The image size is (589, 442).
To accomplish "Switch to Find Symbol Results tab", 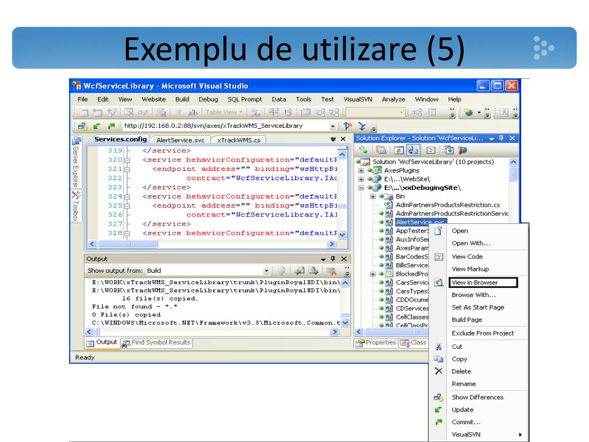I will pos(156,342).
